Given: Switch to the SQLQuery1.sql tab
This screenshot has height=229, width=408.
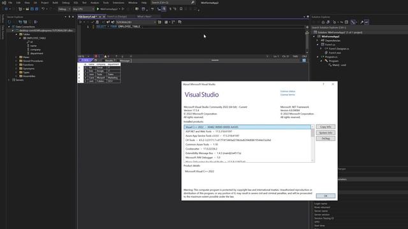Looking at the screenshot, I should click(87, 17).
